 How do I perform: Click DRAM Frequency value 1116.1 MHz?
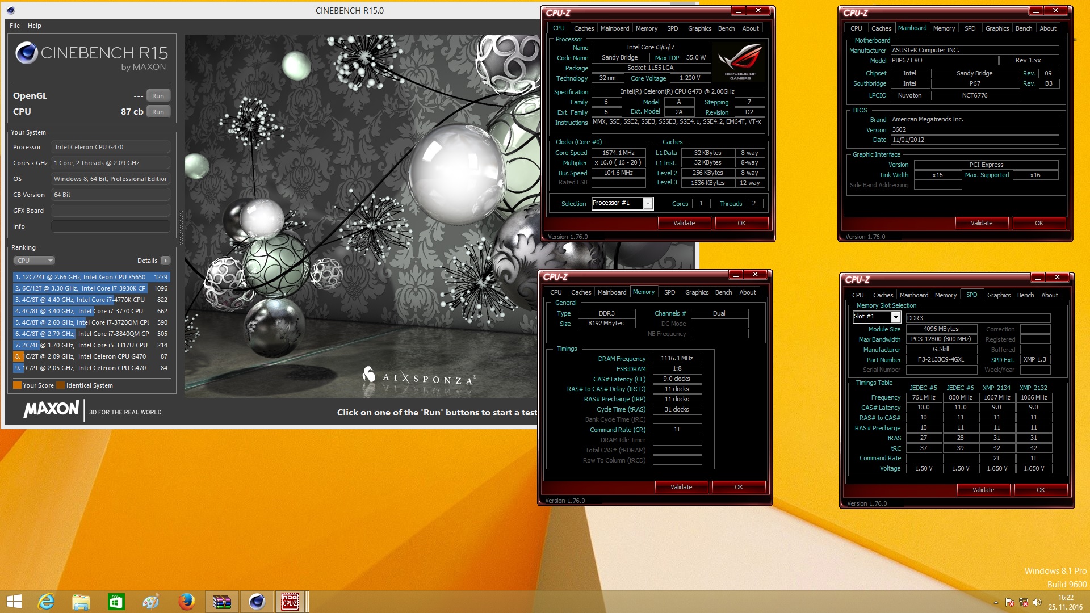point(677,358)
